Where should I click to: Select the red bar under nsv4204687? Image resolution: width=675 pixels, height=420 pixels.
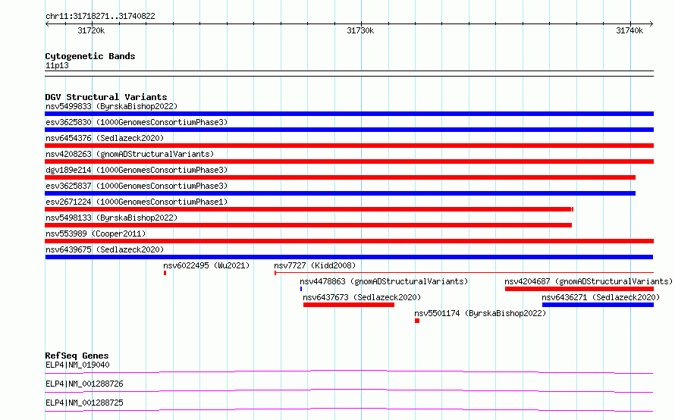click(x=579, y=289)
